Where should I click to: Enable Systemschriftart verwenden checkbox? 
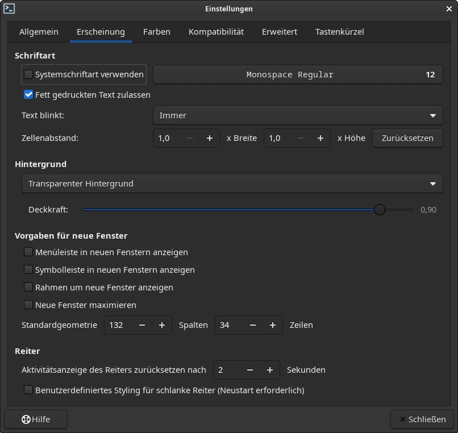(28, 74)
